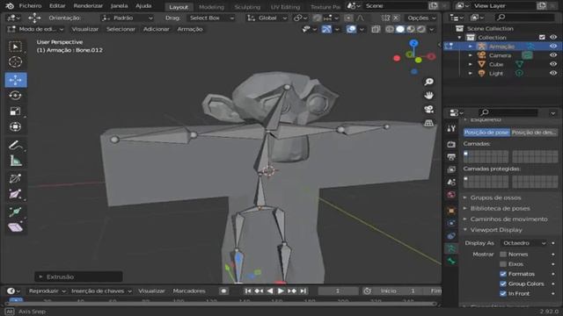
Task: Toggle the camera view icon
Action: coord(428,109)
